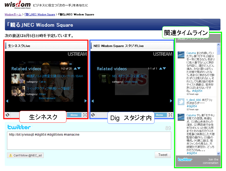This screenshot has height=171, width=226.
Task: Click #dig954 hashtag in t_devil_666 tweet
Action: 192,106
